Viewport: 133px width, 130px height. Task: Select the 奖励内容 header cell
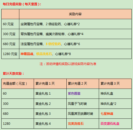point(75,14)
